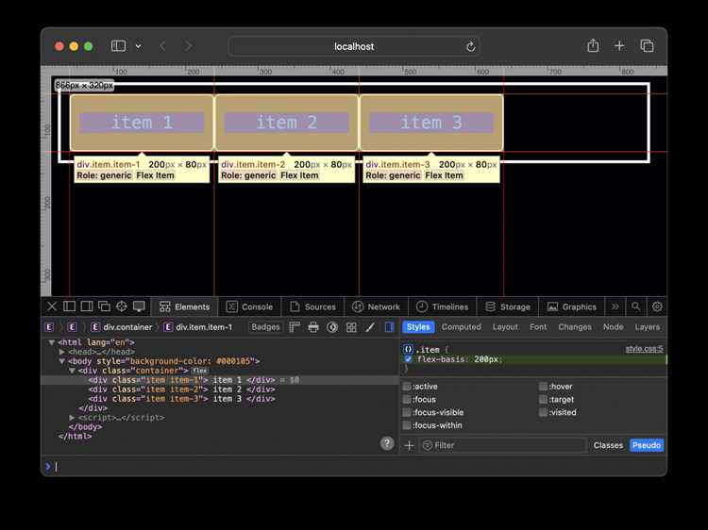
Task: Enable the :target pseudo-class checkbox
Action: (543, 400)
